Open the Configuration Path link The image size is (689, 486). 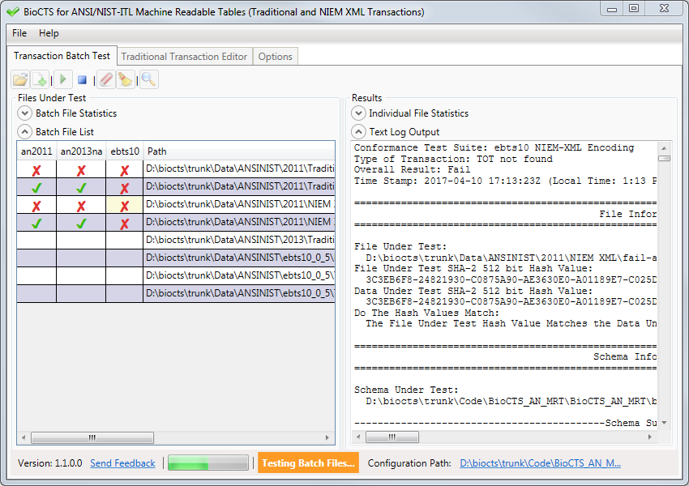pos(540,463)
